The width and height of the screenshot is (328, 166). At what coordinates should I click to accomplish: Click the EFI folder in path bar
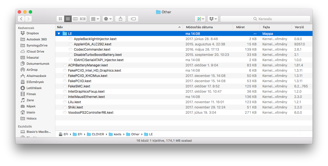coord(78,134)
